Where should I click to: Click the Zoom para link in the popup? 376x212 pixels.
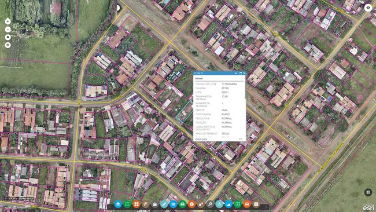pos(201,139)
